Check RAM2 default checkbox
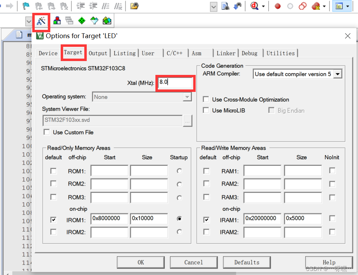The width and height of the screenshot is (358, 275). pyautogui.click(x=206, y=184)
